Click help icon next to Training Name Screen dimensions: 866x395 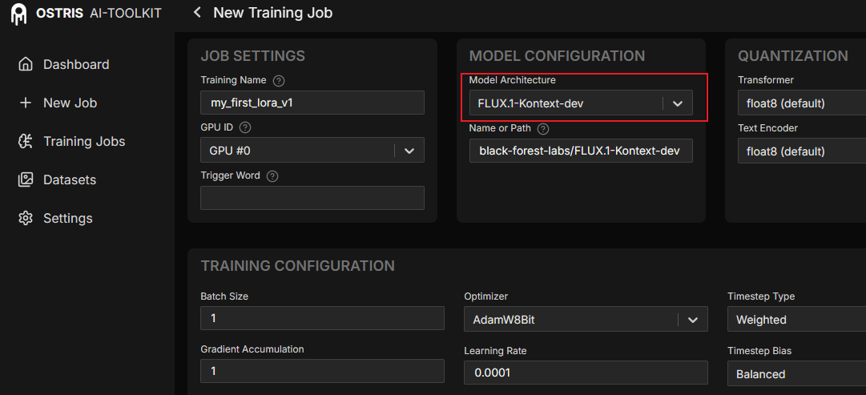coord(279,81)
